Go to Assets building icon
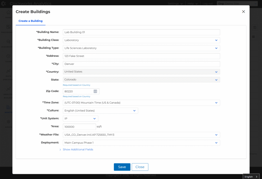 click(8, 107)
